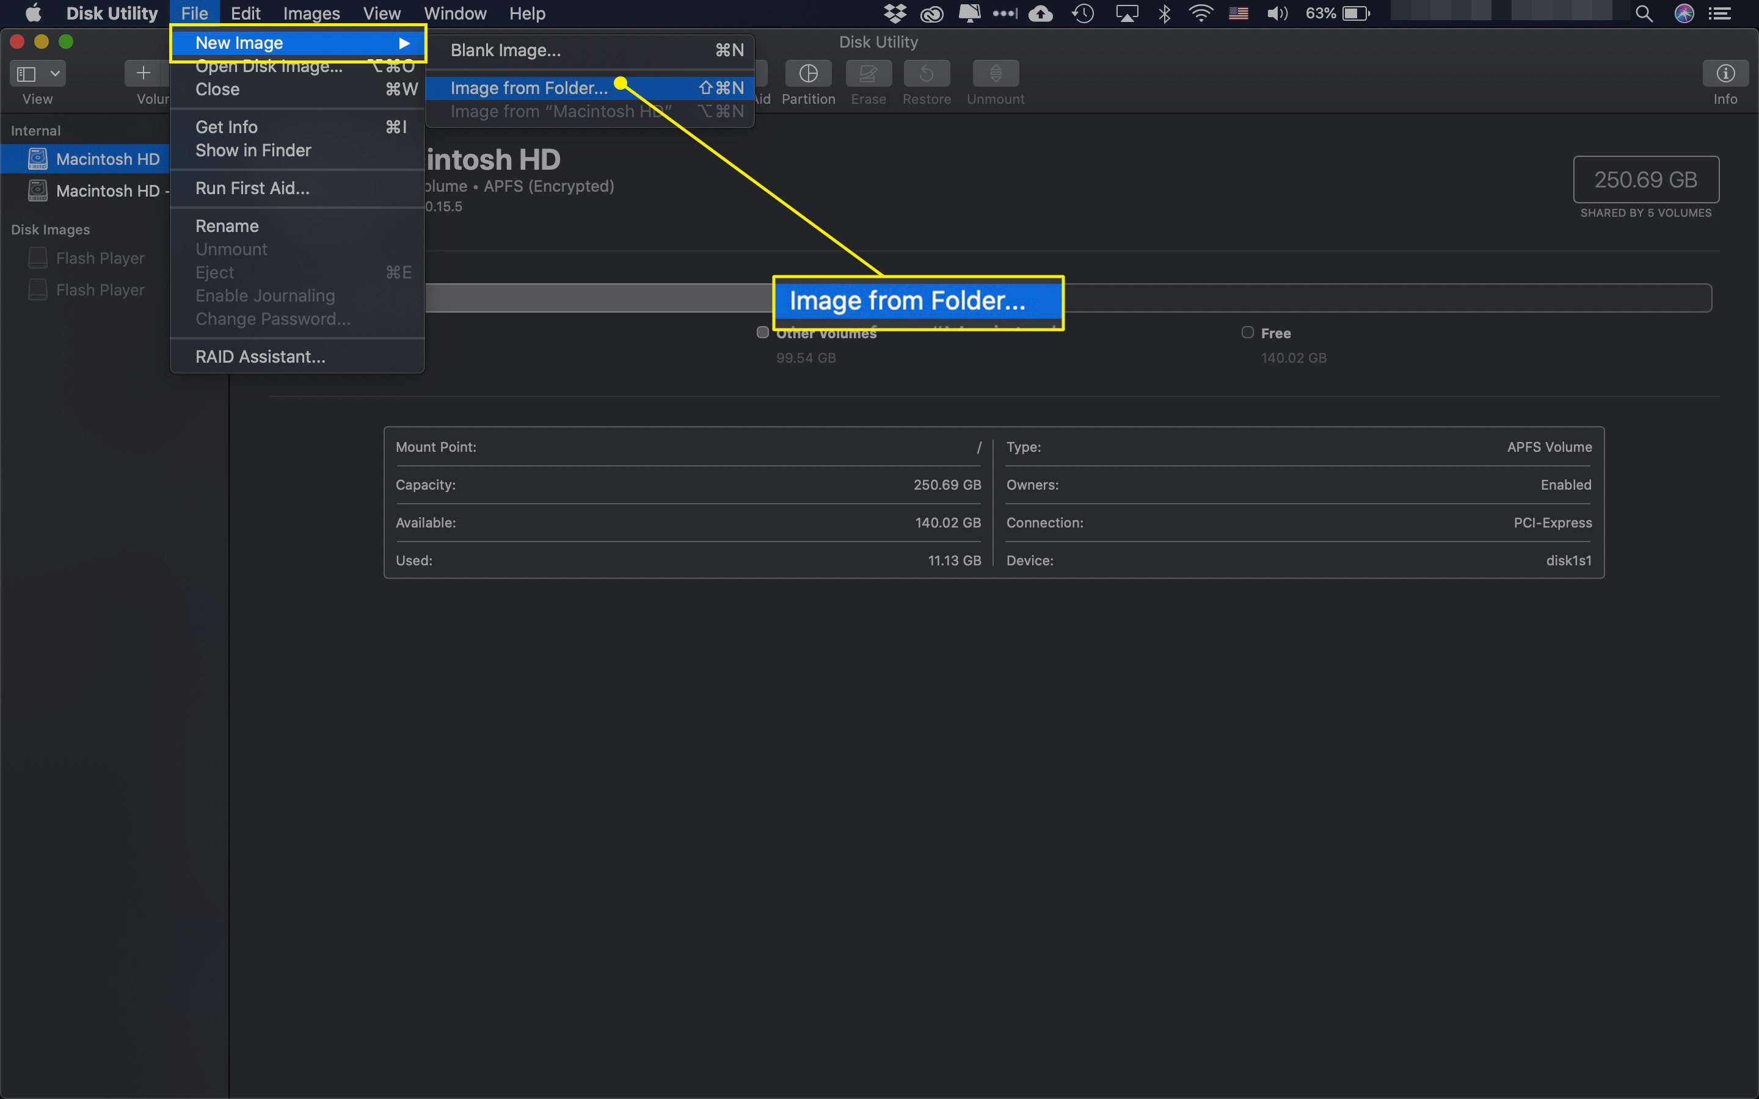Click the Erase toolbar icon

pyautogui.click(x=868, y=73)
